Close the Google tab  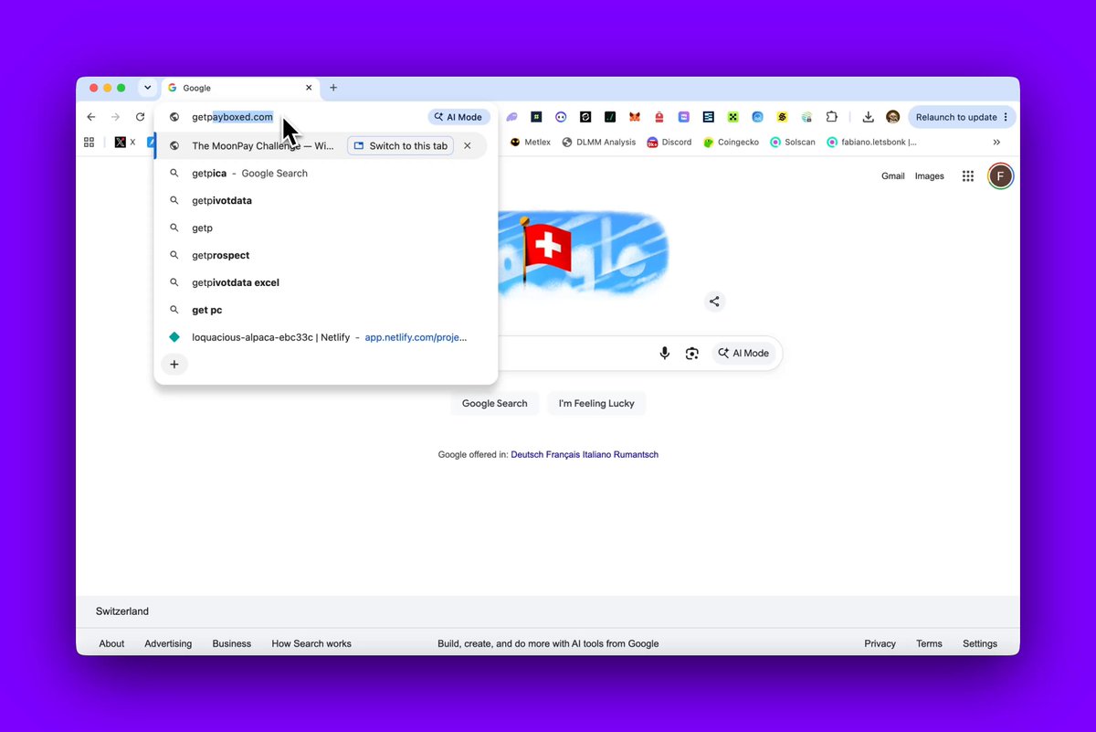[x=309, y=88]
